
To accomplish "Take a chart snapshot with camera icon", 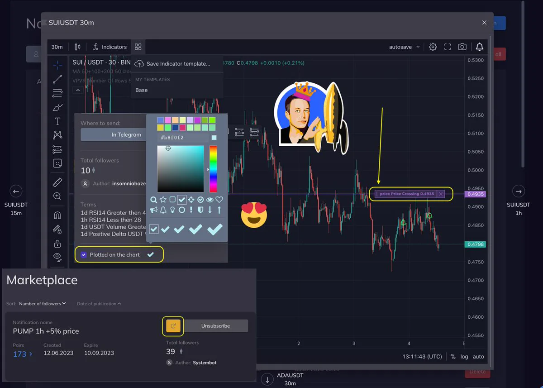I will tap(462, 47).
